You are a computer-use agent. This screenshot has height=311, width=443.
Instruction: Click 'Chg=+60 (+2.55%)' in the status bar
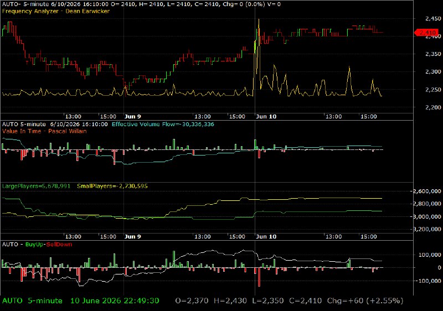coord(365,301)
